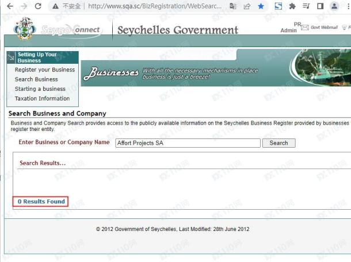This screenshot has height=262, width=351.
Task: Click the Search button
Action: [x=278, y=143]
